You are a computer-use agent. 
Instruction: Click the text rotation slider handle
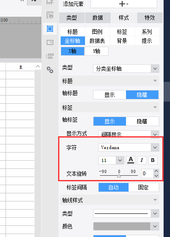click(x=119, y=176)
